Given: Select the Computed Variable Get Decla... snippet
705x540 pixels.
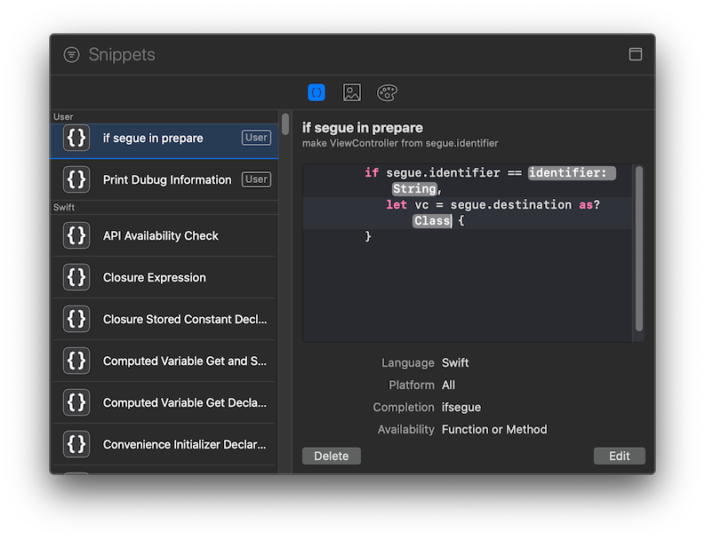Looking at the screenshot, I should point(164,403).
